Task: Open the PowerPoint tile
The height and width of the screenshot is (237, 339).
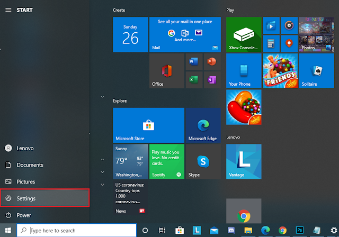Action: pyautogui.click(x=212, y=62)
